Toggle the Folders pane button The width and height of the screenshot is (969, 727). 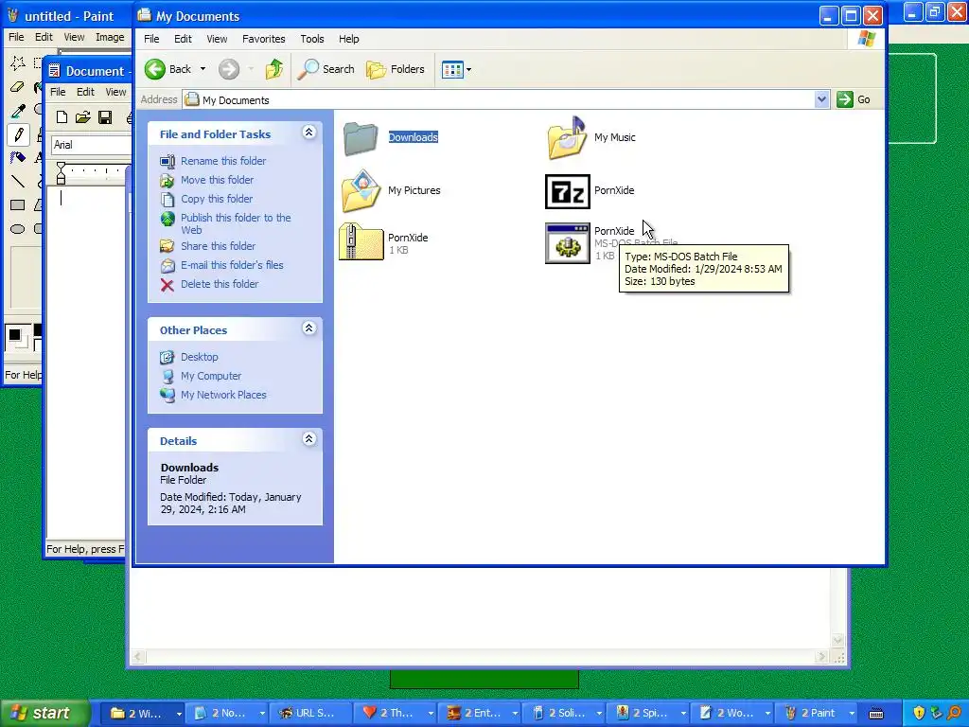pyautogui.click(x=396, y=69)
